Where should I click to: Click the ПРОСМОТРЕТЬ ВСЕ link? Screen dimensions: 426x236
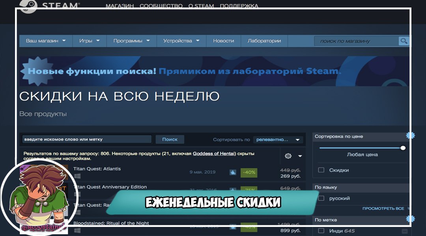coord(383,208)
